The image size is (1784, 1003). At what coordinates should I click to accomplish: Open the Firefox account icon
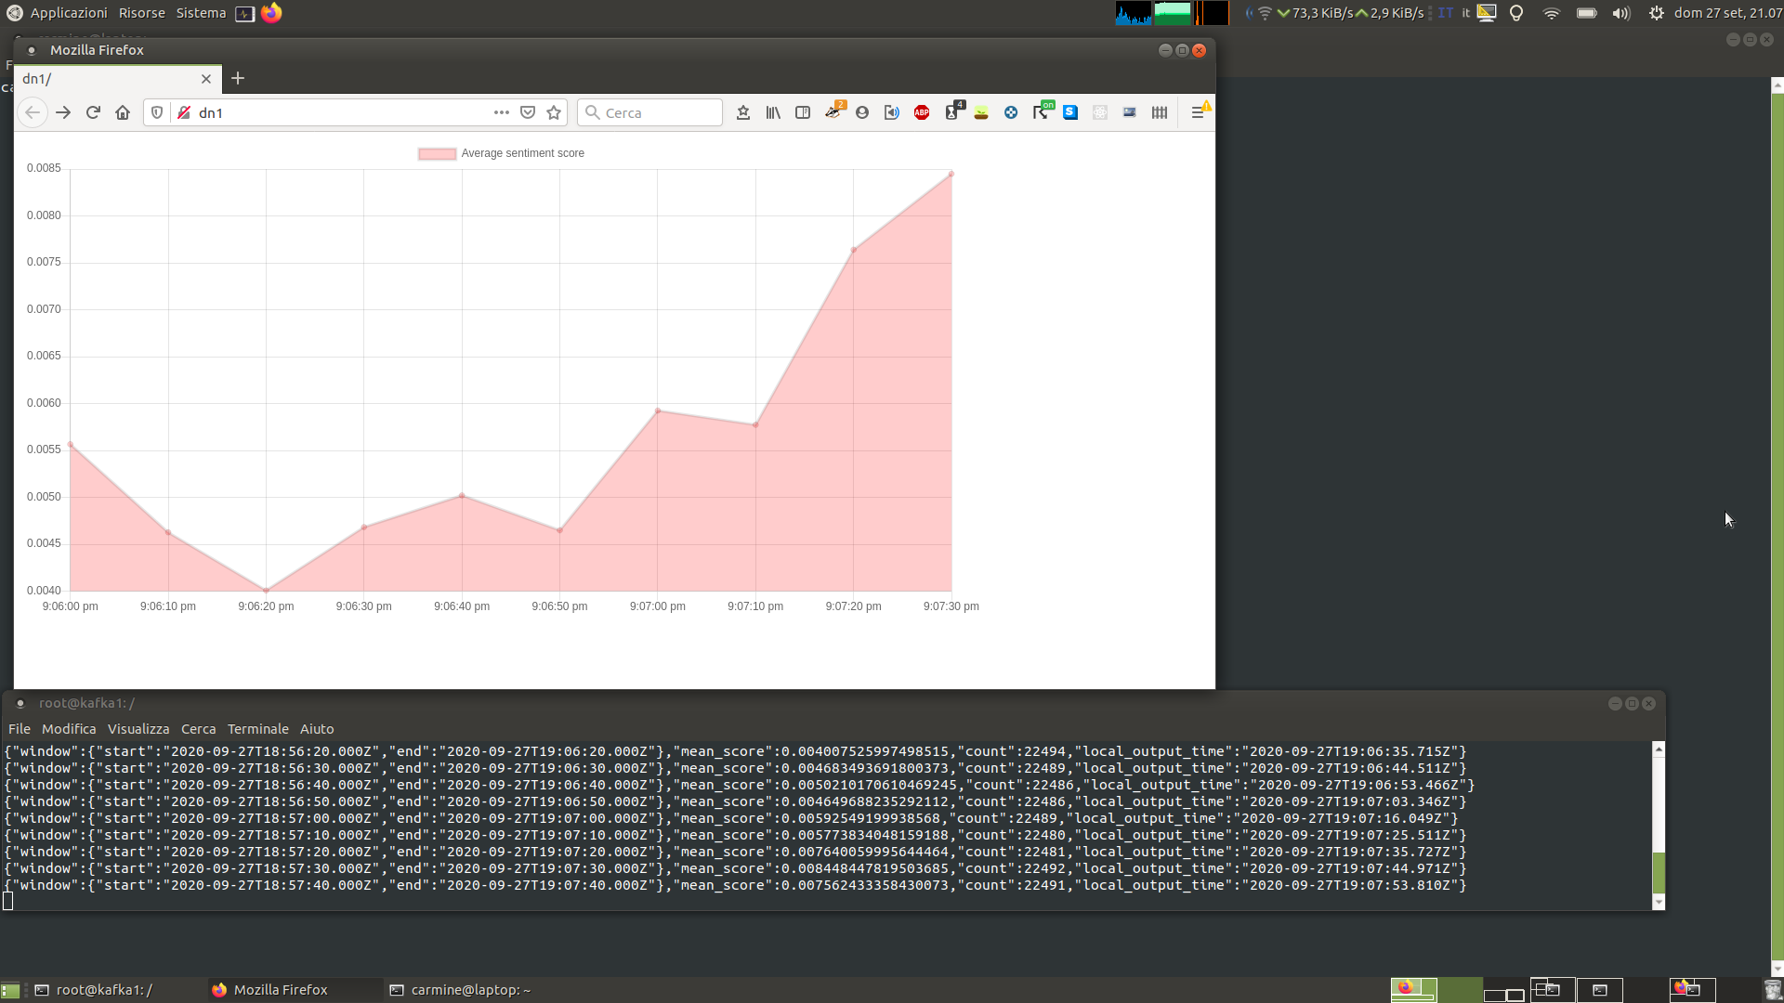pos(862,112)
